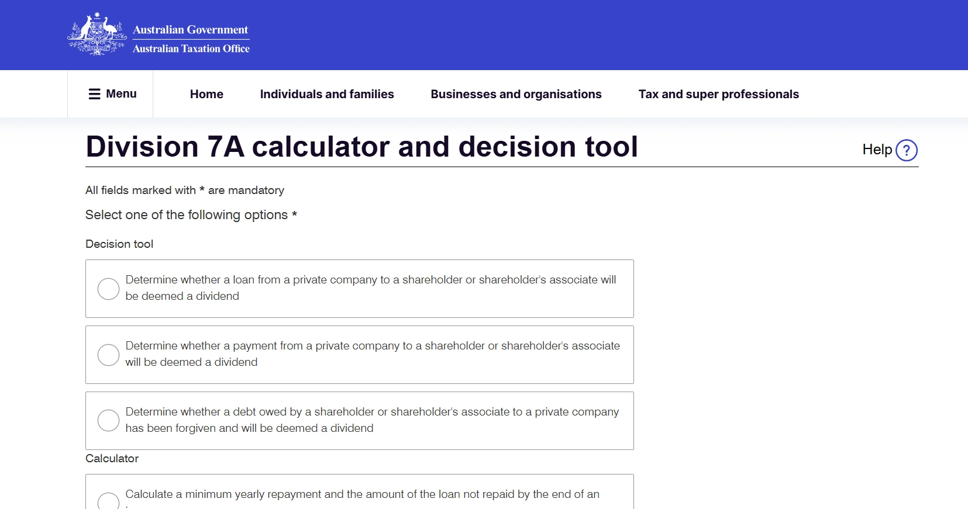Open Tax and super professionals section
The width and height of the screenshot is (968, 509).
coord(718,94)
